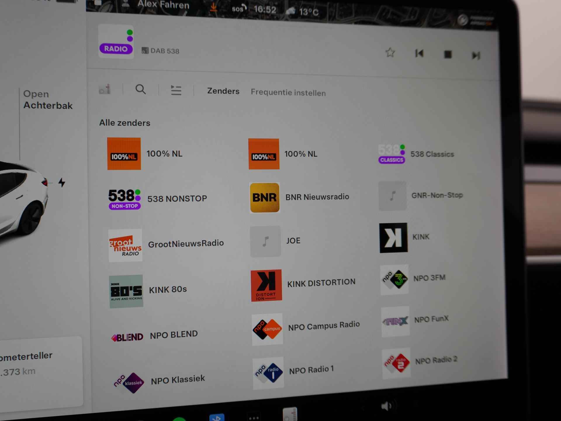561x421 pixels.
Task: Open radio app icon in dock
Action: click(x=290, y=414)
